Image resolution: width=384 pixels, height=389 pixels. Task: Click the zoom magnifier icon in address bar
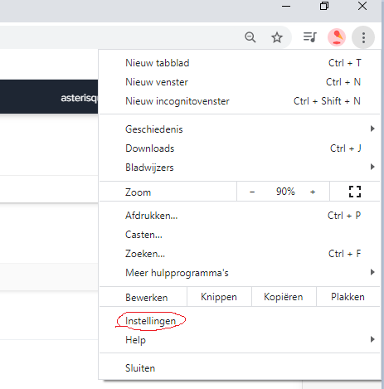pos(250,37)
